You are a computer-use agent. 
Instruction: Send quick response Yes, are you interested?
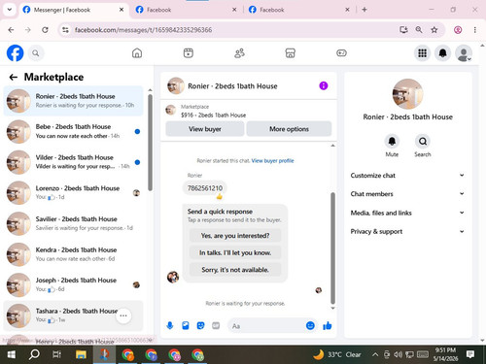pyautogui.click(x=235, y=236)
